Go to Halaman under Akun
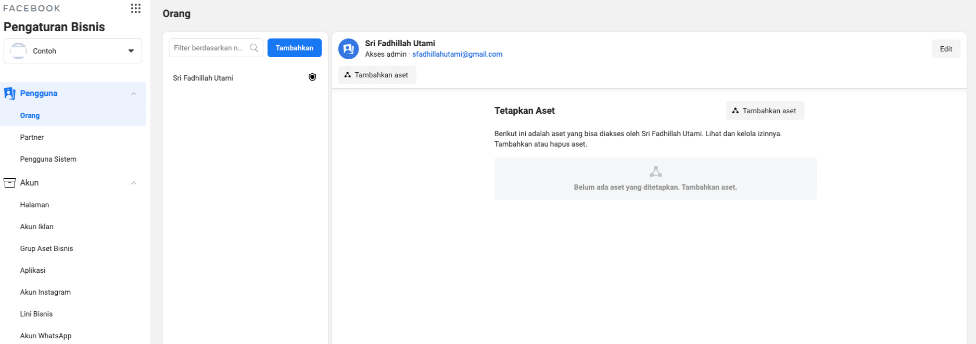Image resolution: width=976 pixels, height=344 pixels. tap(34, 205)
